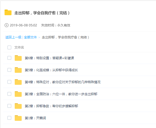This screenshot has height=128, width=156.
Task: Click the large folder icon beside the share title
Action: 8,13
